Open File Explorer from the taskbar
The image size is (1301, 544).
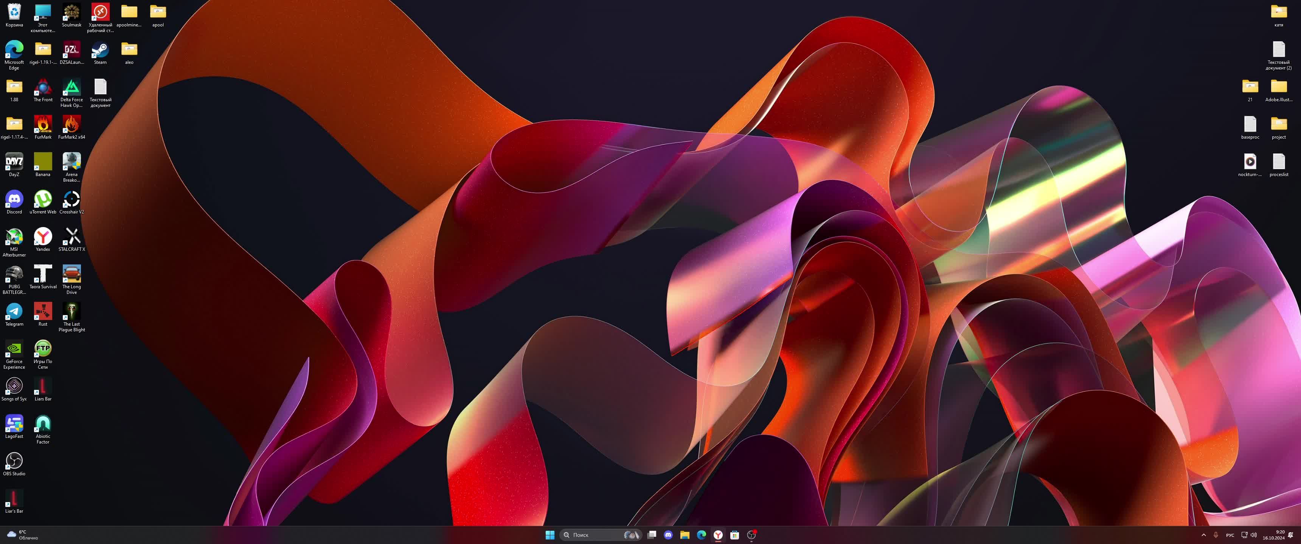[x=685, y=535]
